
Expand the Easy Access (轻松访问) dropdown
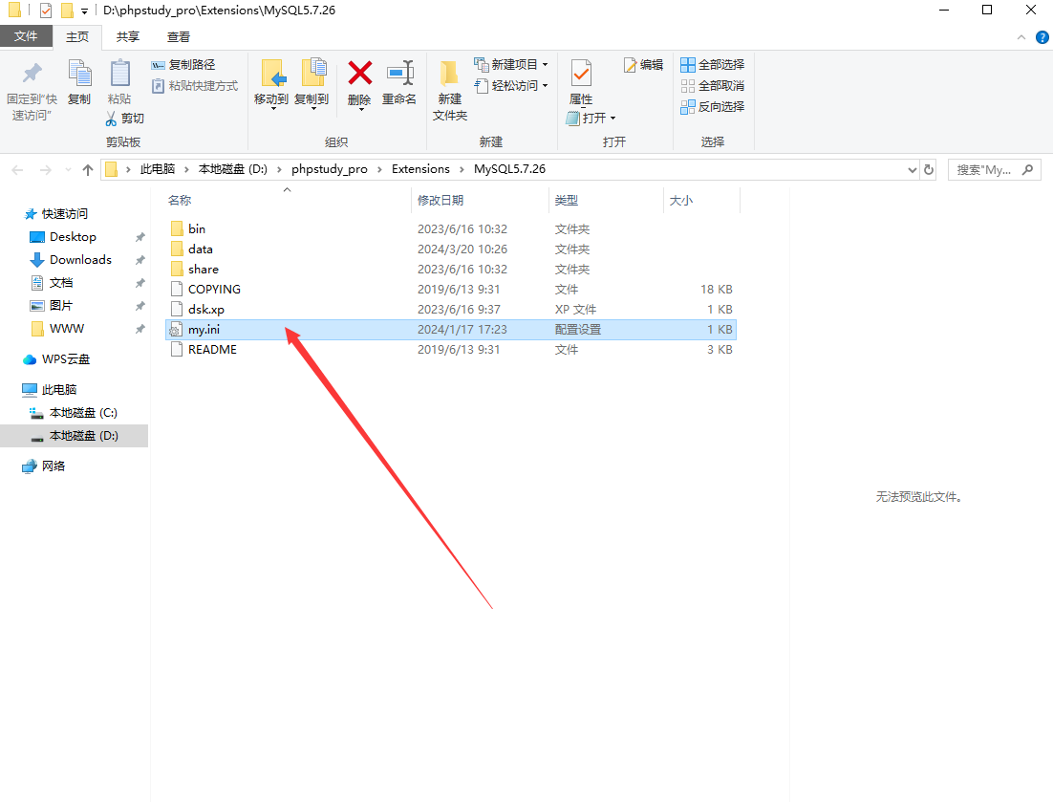(513, 85)
